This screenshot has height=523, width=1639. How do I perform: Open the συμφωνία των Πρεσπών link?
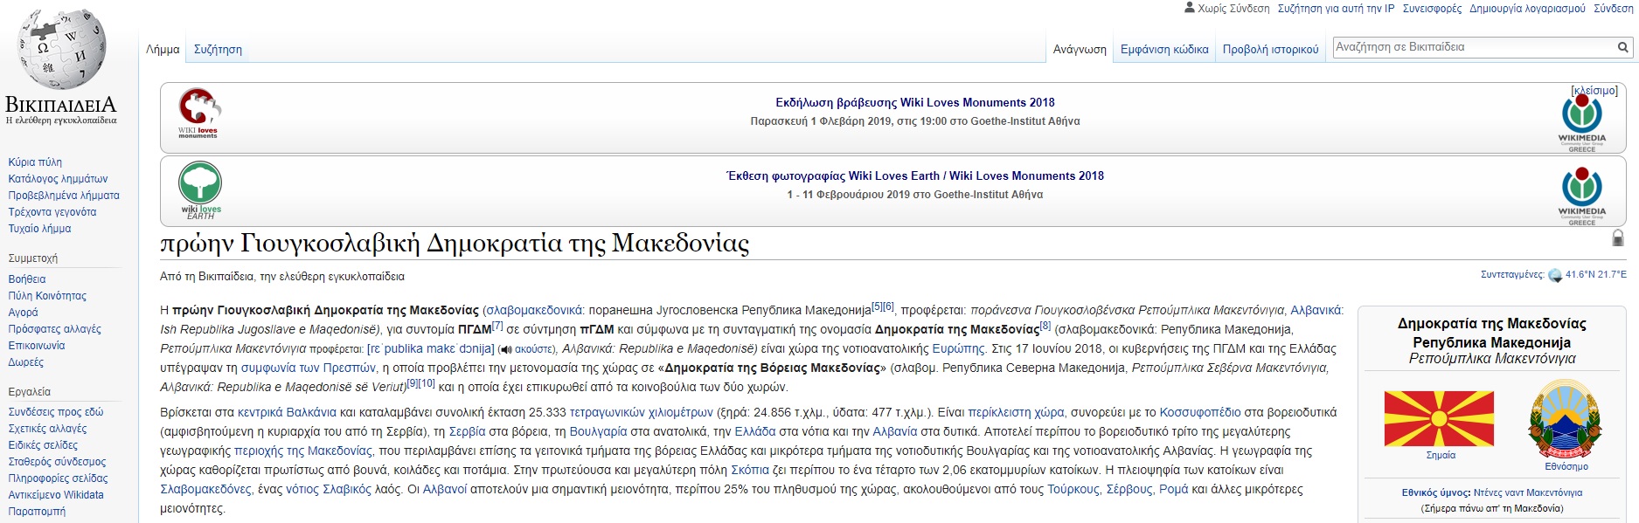pos(309,368)
